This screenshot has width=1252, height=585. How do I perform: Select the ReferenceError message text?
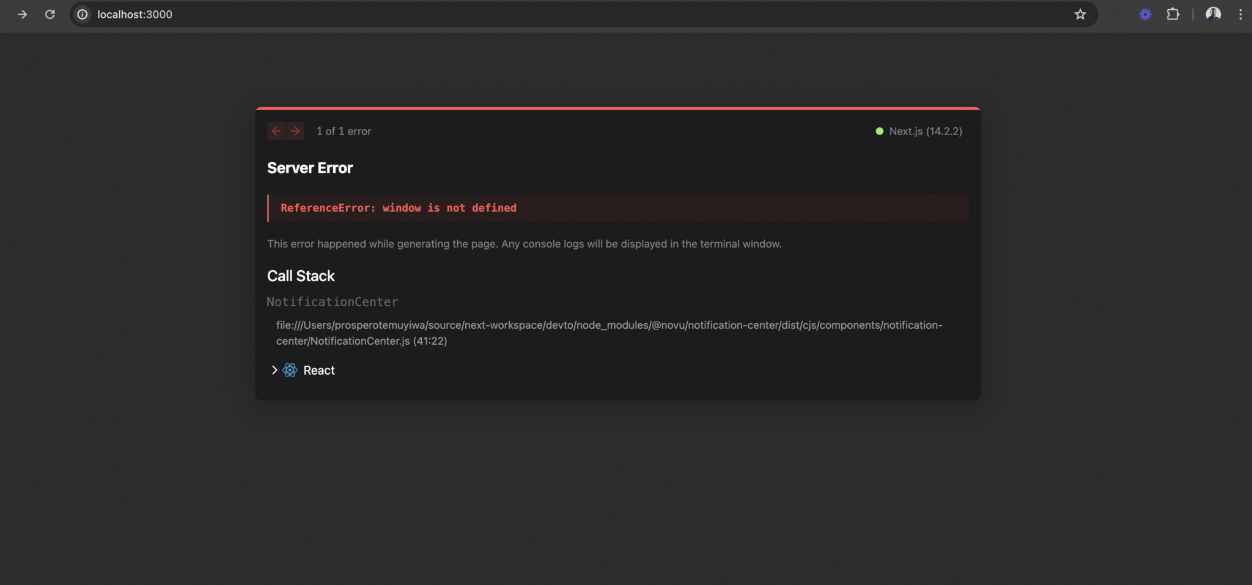(398, 208)
